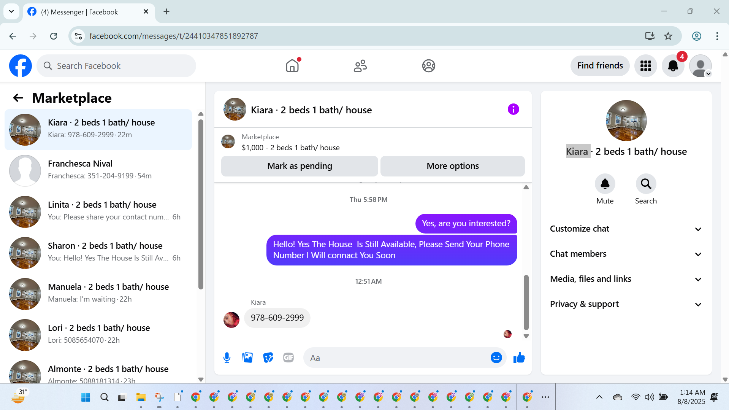Click the back arrow beside Marketplace
The height and width of the screenshot is (410, 729).
(18, 98)
